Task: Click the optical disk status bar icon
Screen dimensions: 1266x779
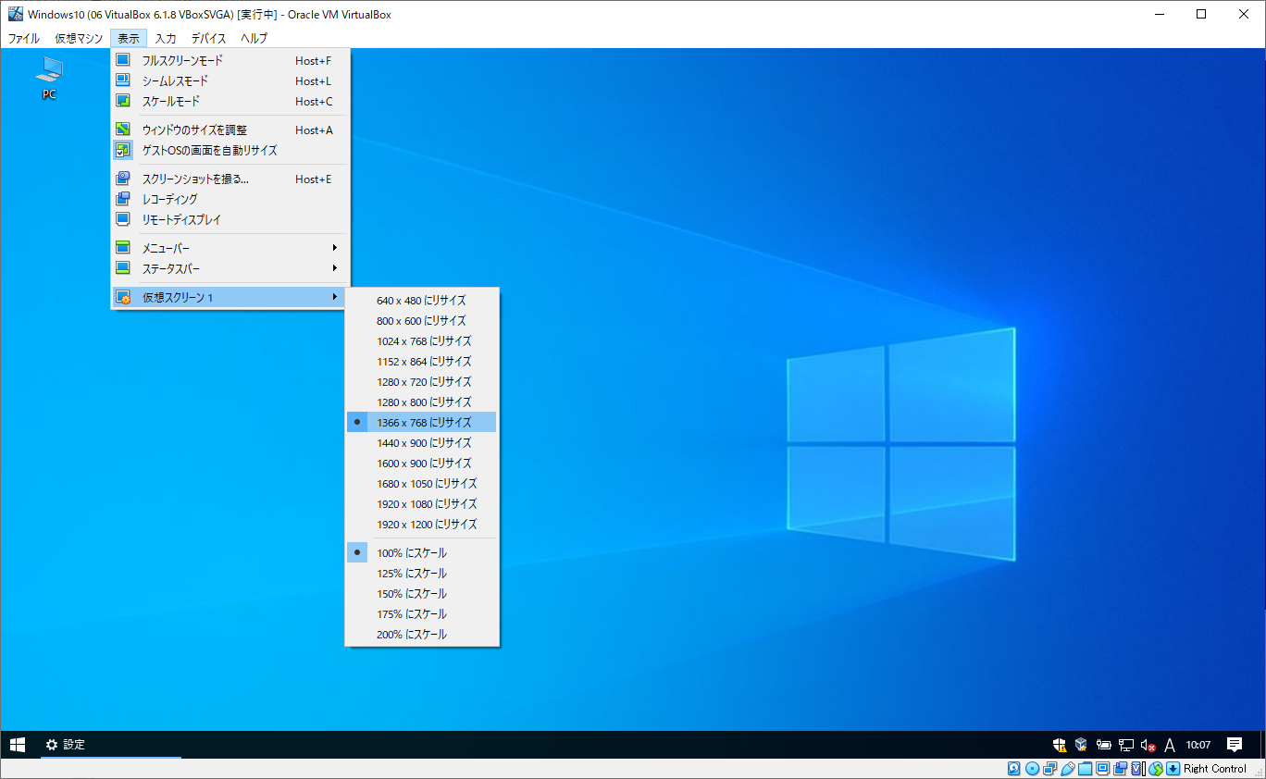Action: [1032, 769]
